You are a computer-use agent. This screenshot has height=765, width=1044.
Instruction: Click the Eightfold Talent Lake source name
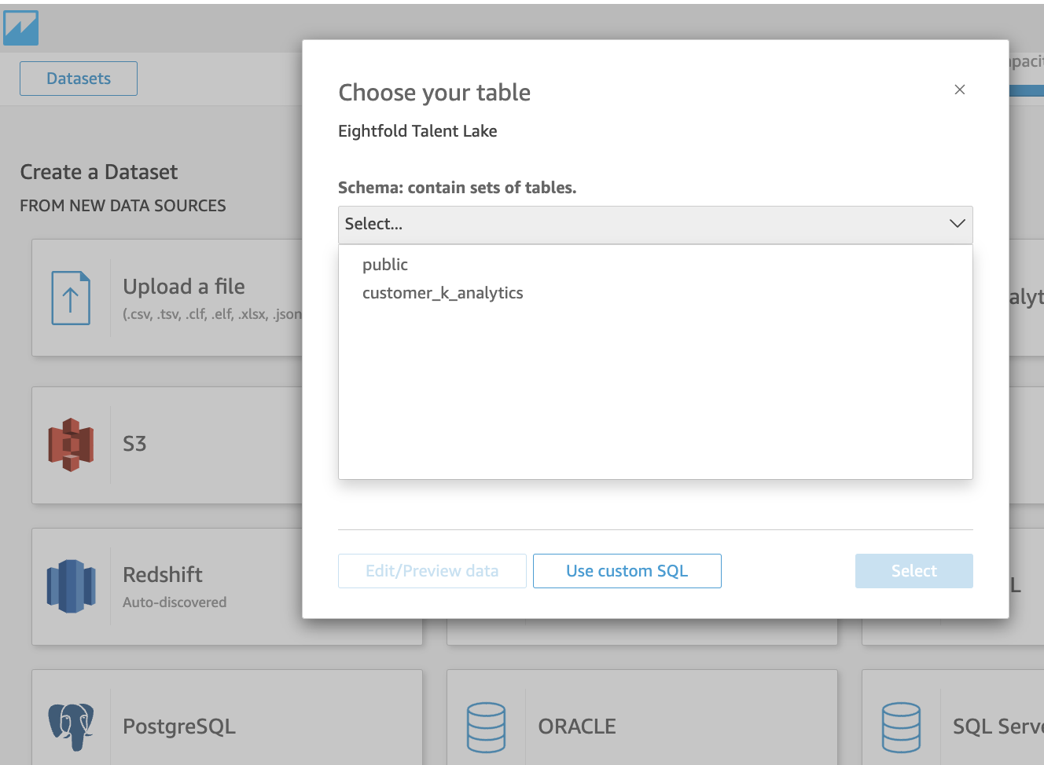pyautogui.click(x=417, y=131)
